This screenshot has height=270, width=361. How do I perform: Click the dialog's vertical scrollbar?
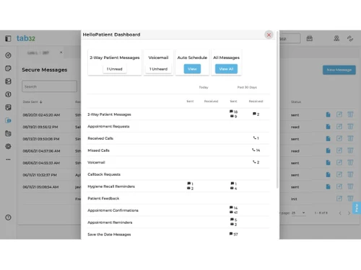pos(277,109)
